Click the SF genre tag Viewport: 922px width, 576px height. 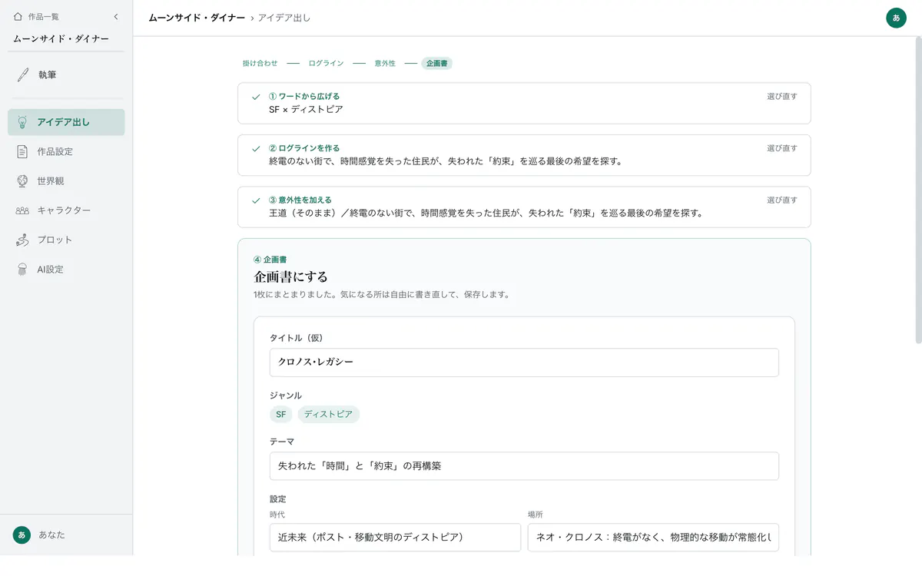pos(280,414)
